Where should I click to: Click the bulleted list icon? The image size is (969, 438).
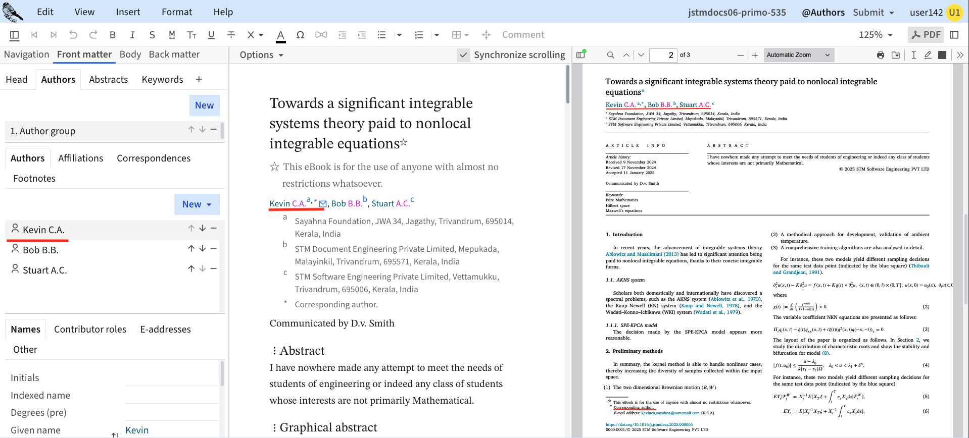(x=381, y=35)
